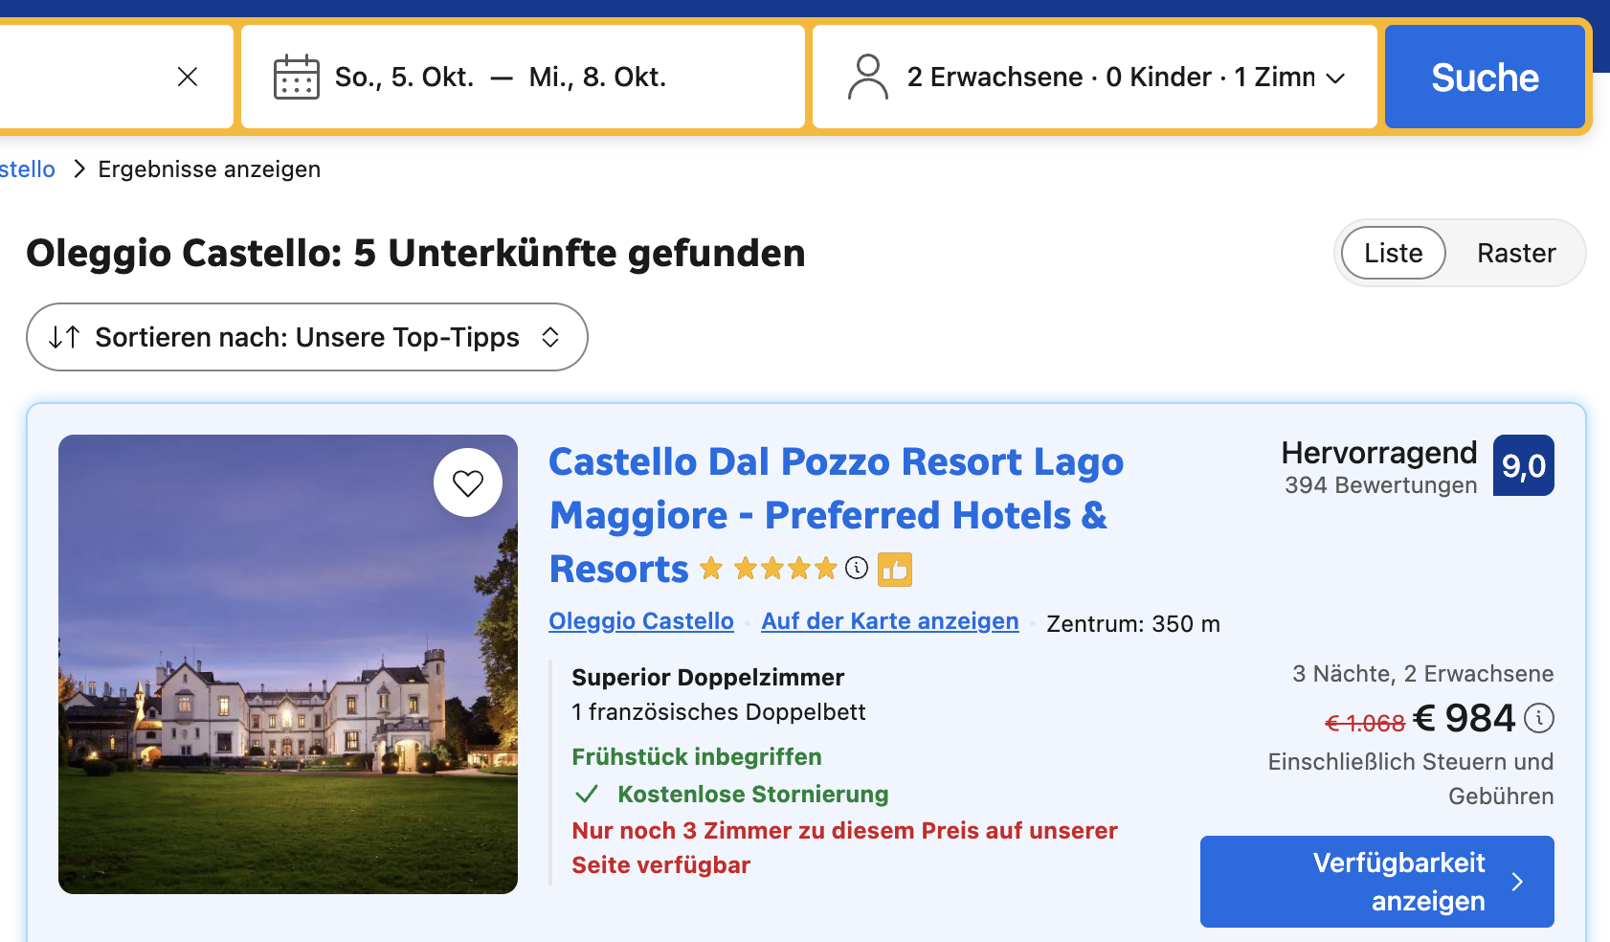Viewport: 1610px width, 942px height.
Task: Click the thumbs-up preferred partner badge
Action: pyautogui.click(x=895, y=570)
